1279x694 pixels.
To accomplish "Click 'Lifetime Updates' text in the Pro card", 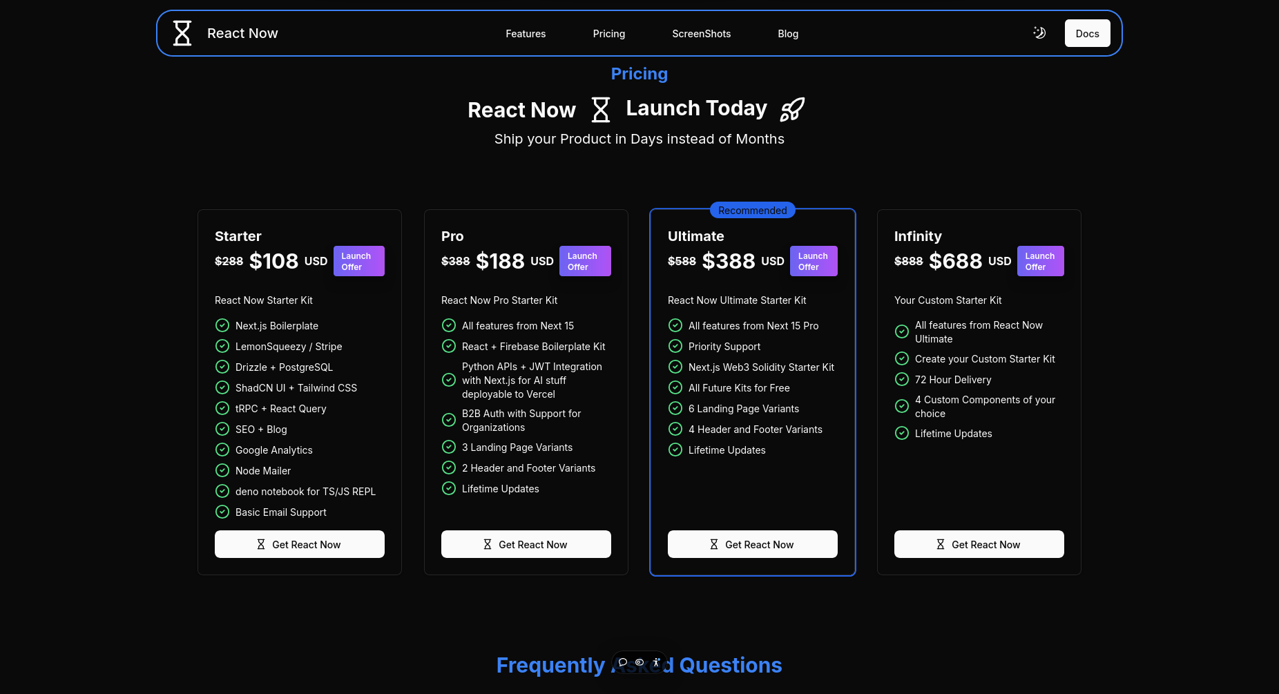I will point(500,489).
